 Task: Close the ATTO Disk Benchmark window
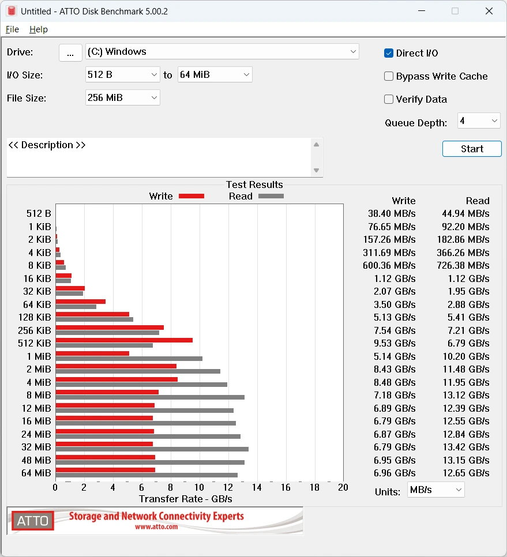tap(489, 11)
